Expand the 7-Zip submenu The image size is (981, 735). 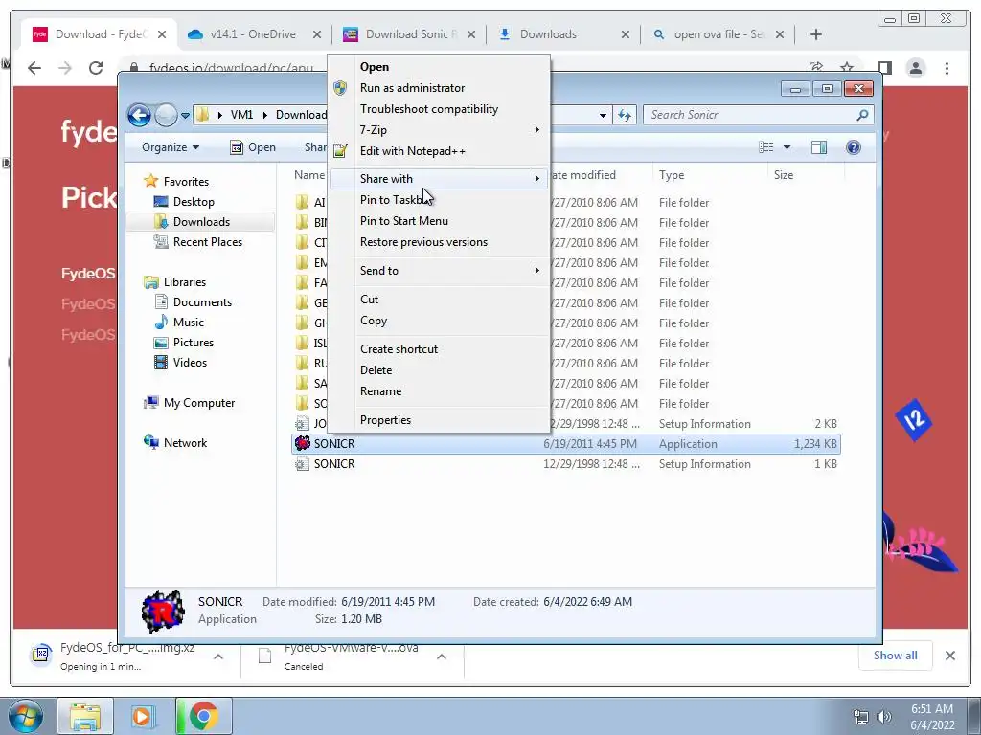[x=439, y=130]
